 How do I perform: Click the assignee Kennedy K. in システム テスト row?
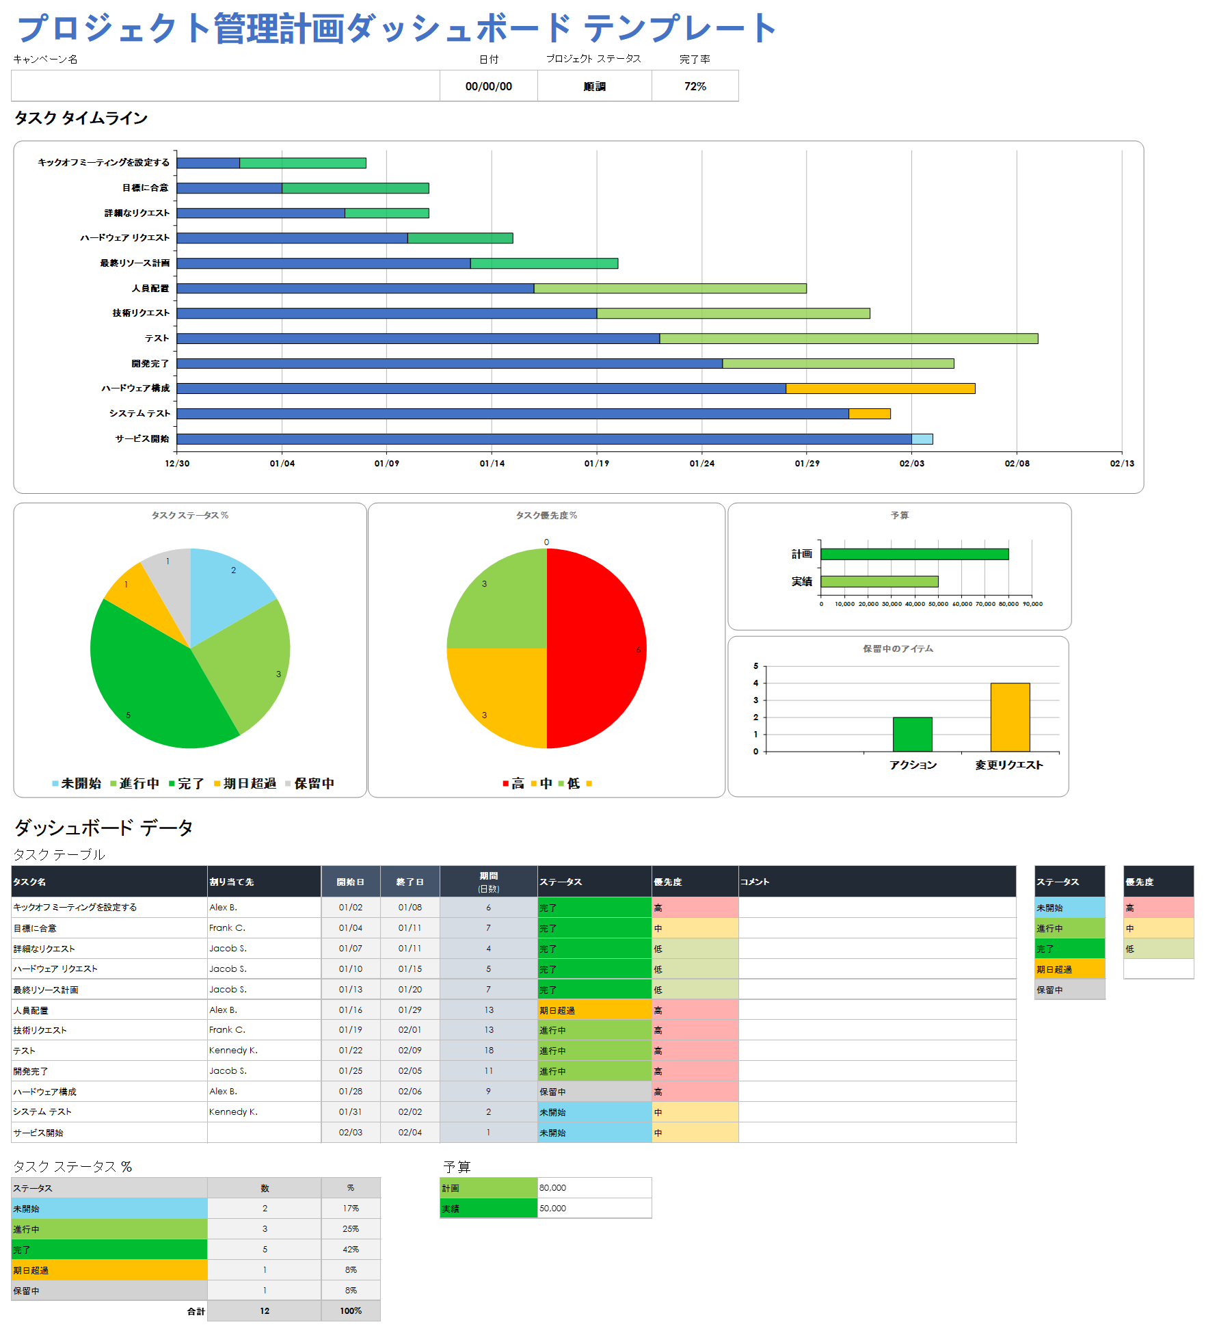click(264, 1112)
